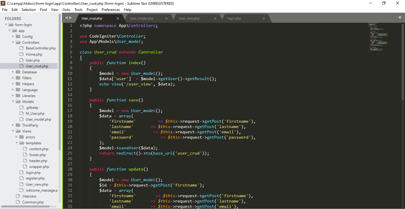Viewport: 405px width, 209px height.
Task: Open header.php in templates
Action: [x=38, y=161]
